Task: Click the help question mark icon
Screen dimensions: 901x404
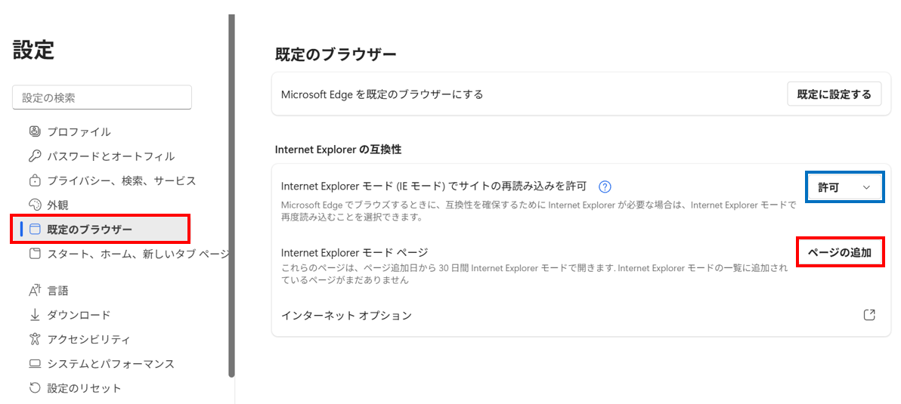Action: [605, 187]
